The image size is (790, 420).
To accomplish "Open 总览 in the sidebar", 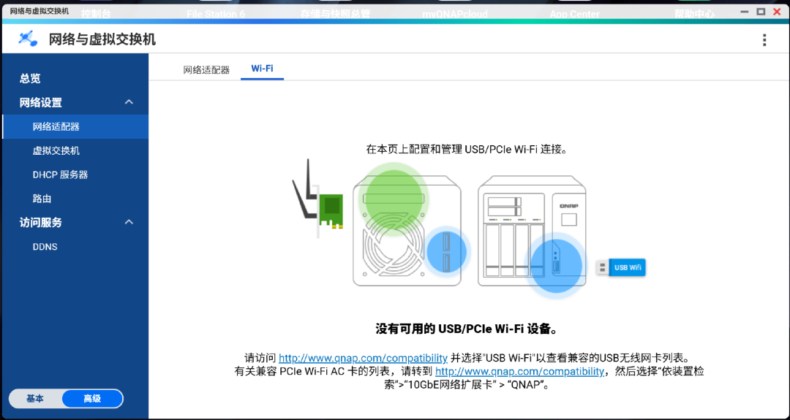I will point(30,78).
